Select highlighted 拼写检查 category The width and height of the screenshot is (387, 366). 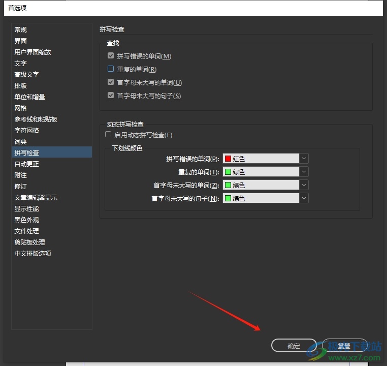pyautogui.click(x=52, y=152)
